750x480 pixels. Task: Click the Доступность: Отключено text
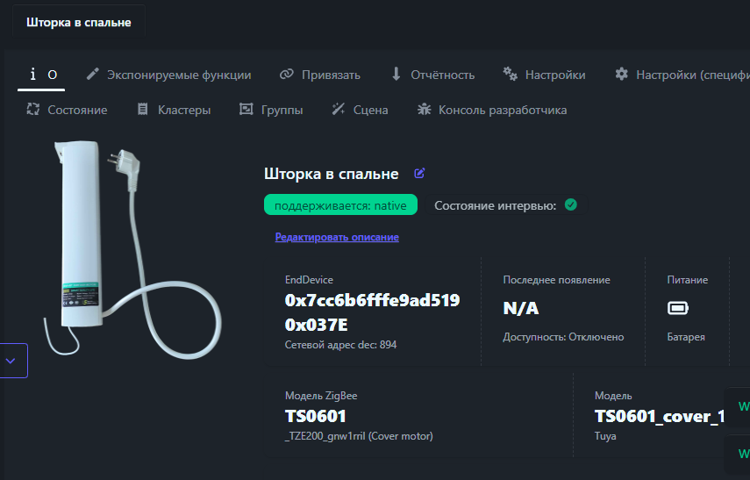(x=563, y=337)
